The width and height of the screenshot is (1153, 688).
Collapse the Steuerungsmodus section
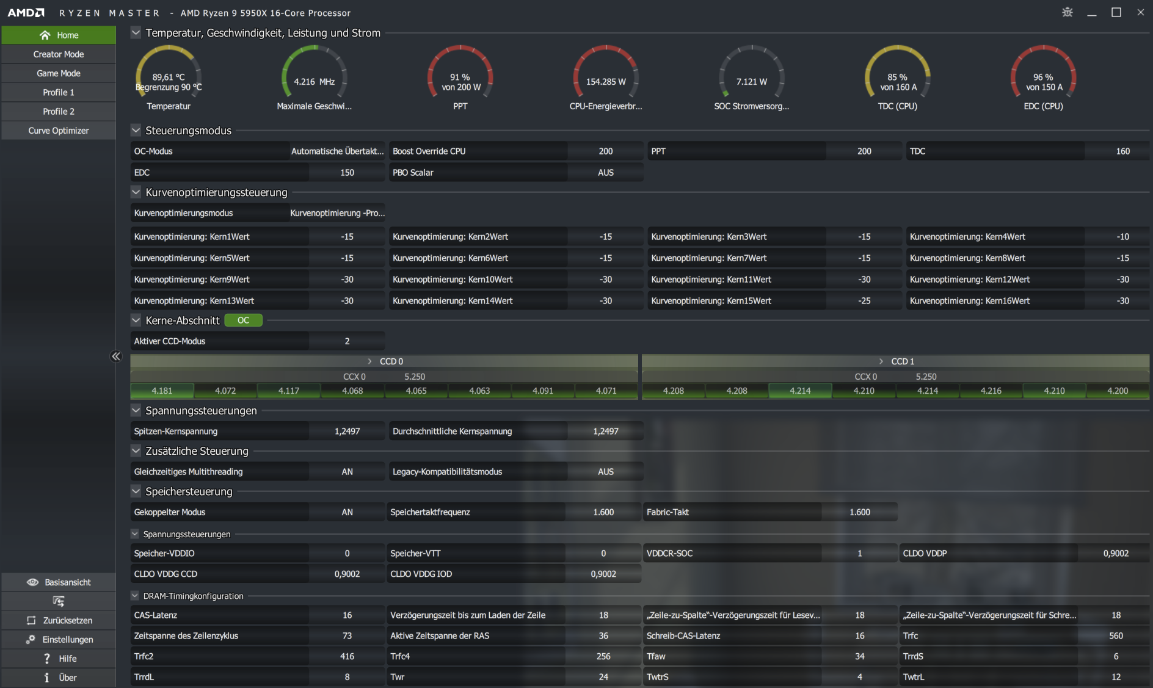coord(136,130)
